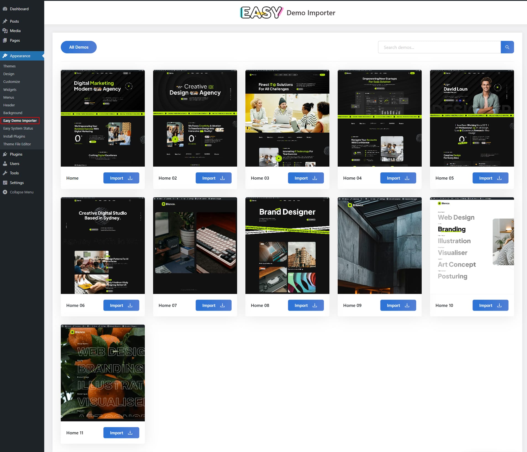Click the 'Demo Importer' header text

point(311,13)
